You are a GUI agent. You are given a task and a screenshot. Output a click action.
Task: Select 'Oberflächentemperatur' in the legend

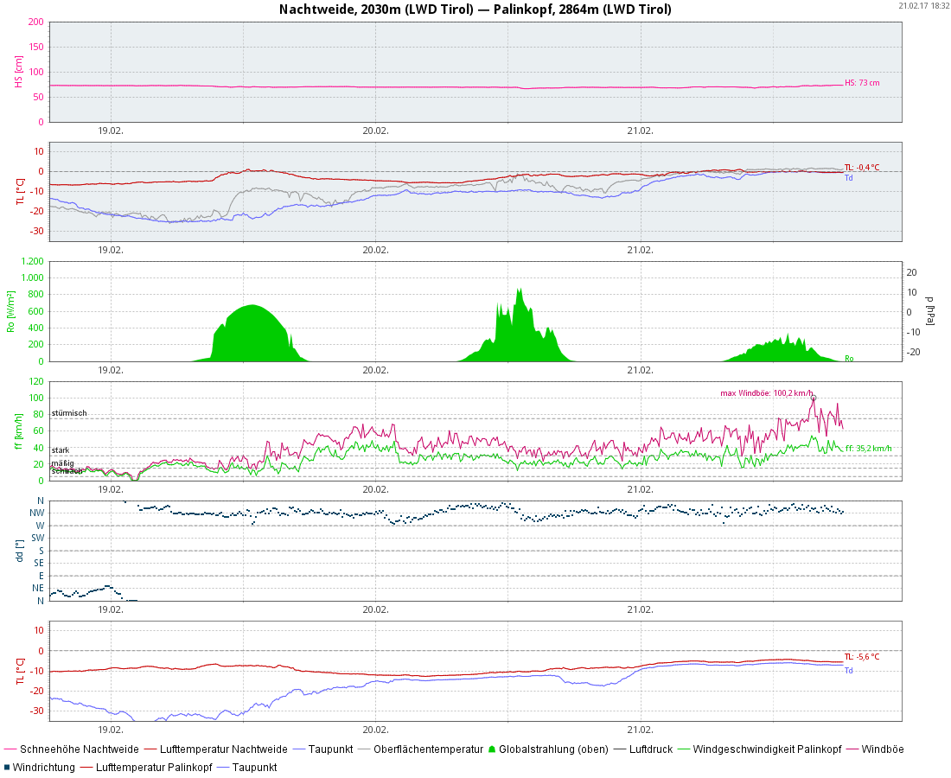point(428,749)
